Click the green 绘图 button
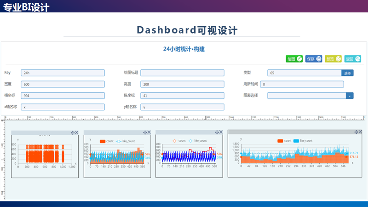This screenshot has height=207, width=368. click(x=294, y=59)
